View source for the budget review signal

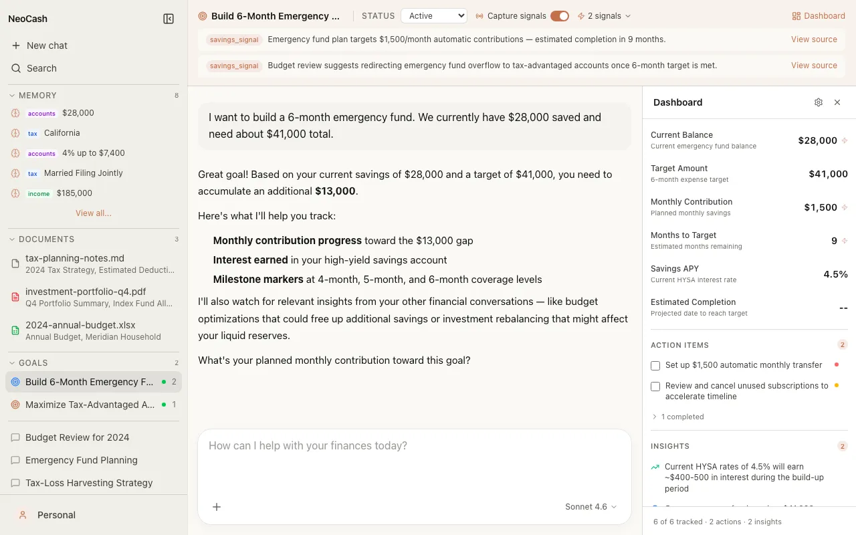tap(814, 66)
